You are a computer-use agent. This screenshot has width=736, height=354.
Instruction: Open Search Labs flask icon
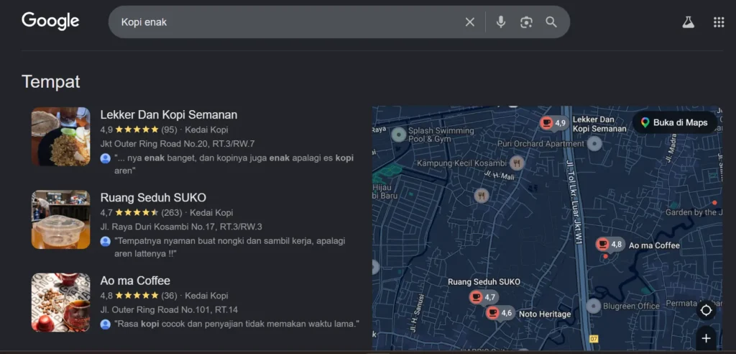point(688,22)
